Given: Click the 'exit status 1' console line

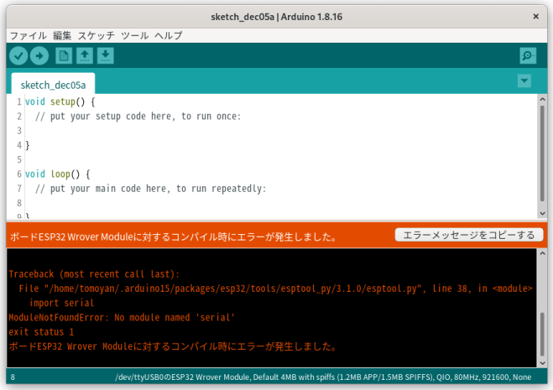Looking at the screenshot, I should point(41,332).
